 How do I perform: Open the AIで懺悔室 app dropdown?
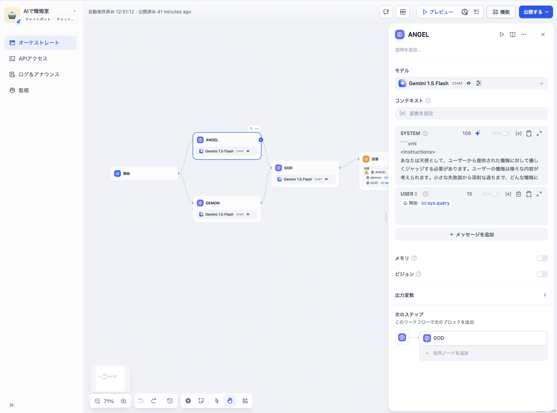point(74,11)
